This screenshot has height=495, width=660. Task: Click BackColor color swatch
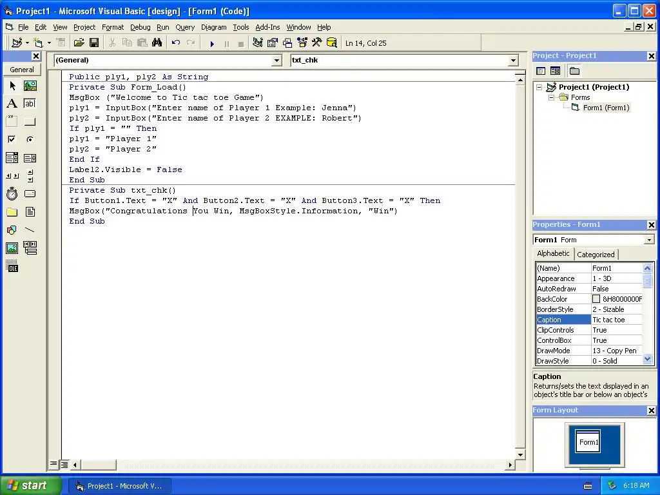[596, 299]
